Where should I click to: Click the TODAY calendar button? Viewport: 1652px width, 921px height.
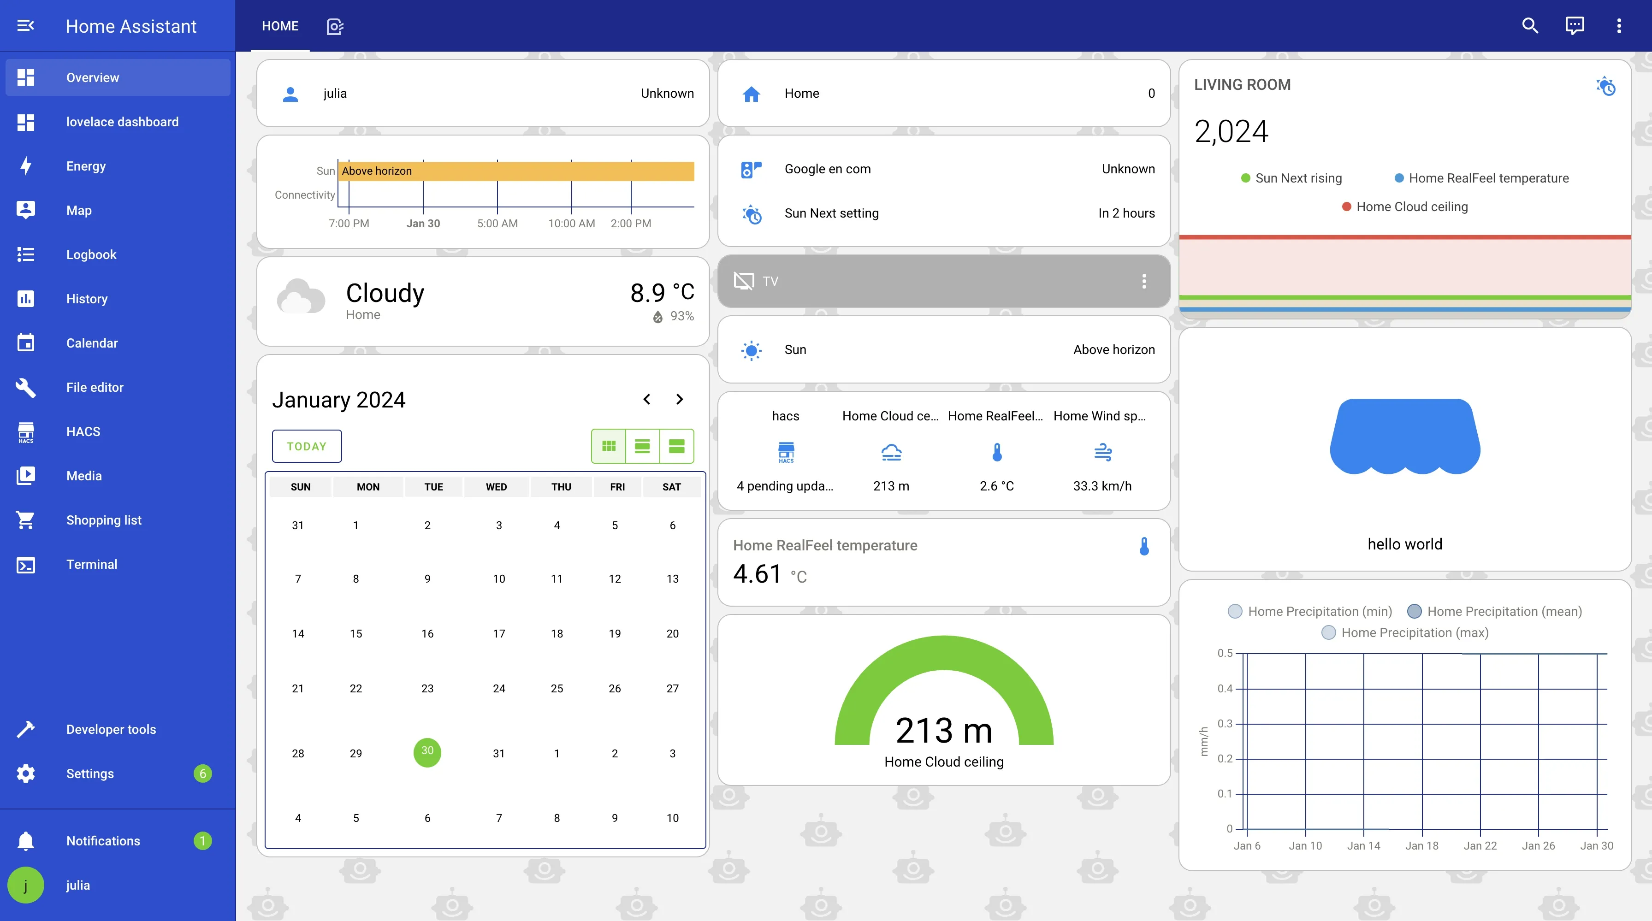[307, 446]
